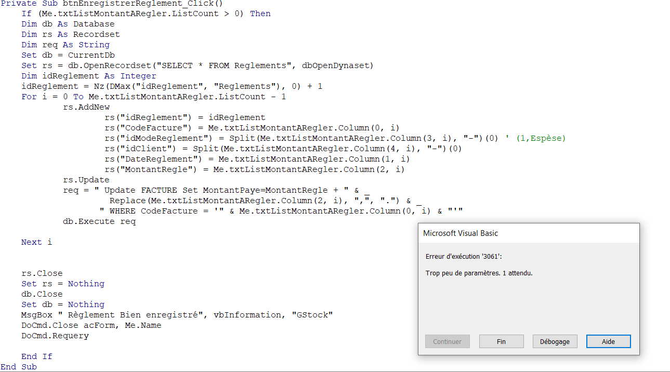Click the Next i line

37,242
